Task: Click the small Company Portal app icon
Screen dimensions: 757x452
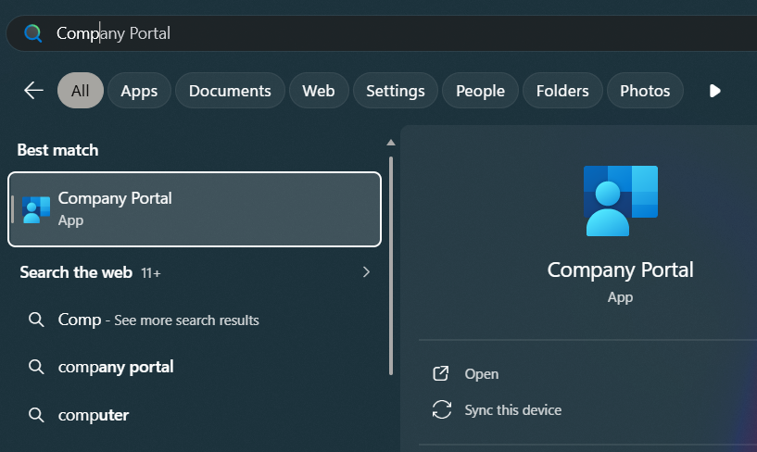Action: (36, 209)
